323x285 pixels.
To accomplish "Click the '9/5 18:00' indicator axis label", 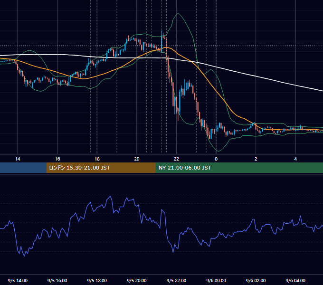I will click(97, 280).
